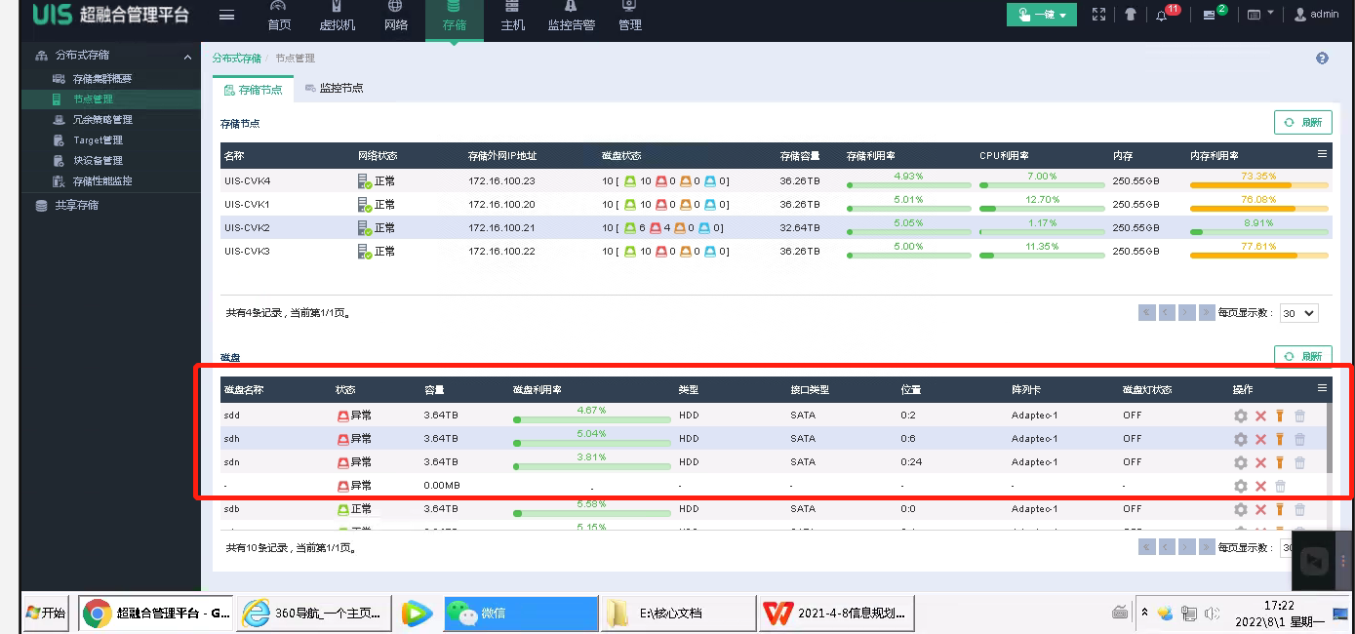Select the UIS-CVK4 node row

pos(777,180)
